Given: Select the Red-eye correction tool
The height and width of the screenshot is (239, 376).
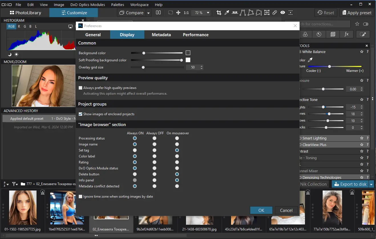Looking at the screenshot, I should point(283,13).
